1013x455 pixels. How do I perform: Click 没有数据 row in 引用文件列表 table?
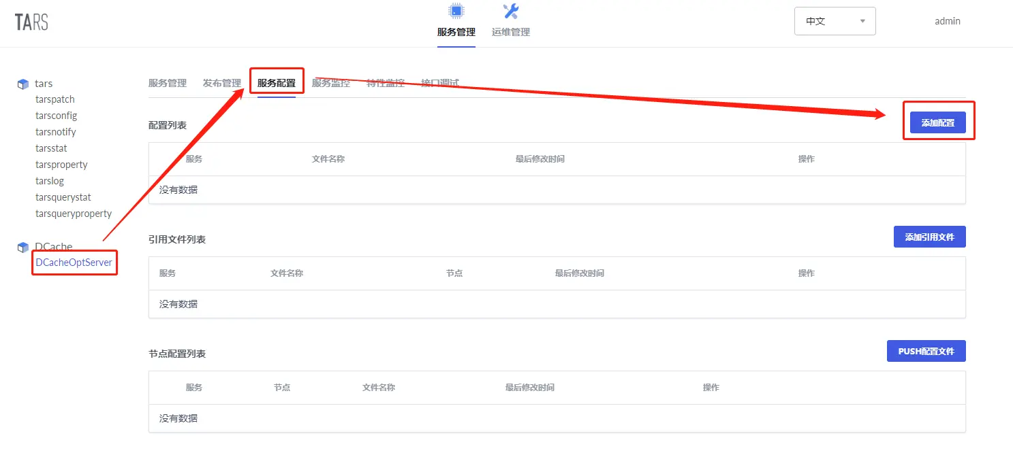557,304
